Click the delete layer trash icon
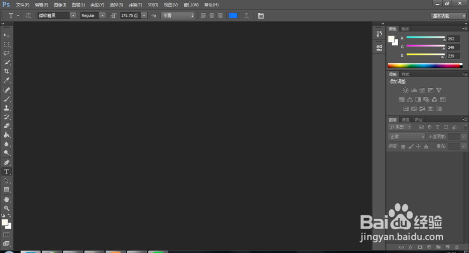Image resolution: width=469 pixels, height=253 pixels. pyautogui.click(x=457, y=247)
